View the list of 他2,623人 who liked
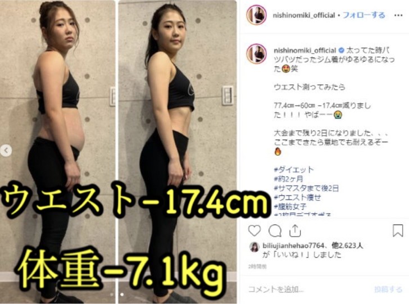409x304 pixels. [347, 246]
